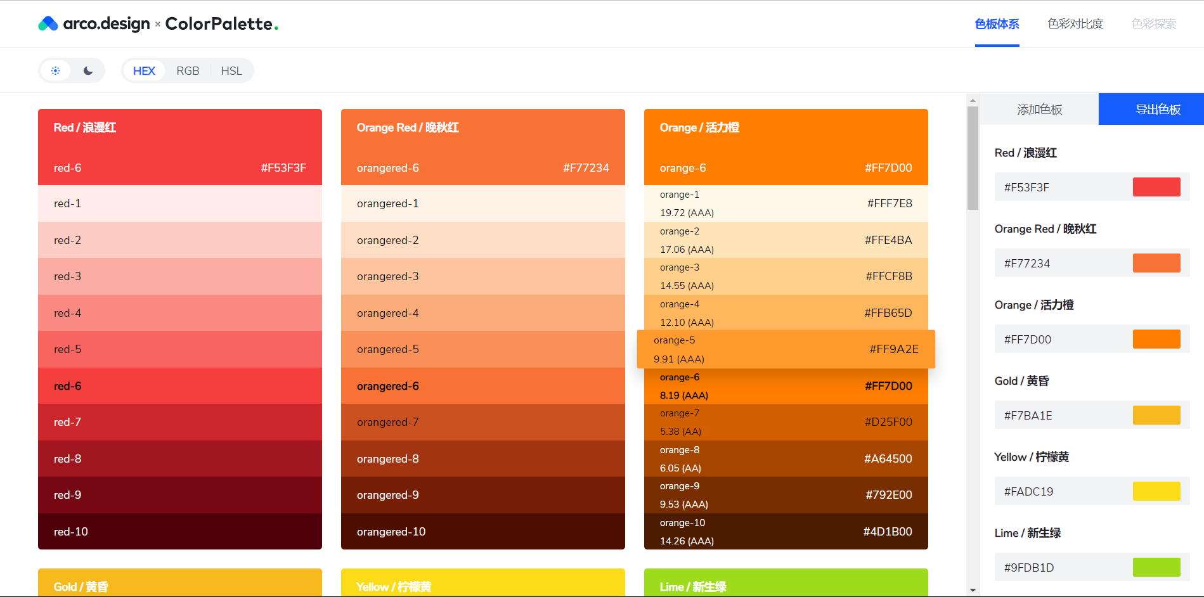Select the red-10 color row
Image resolution: width=1204 pixels, height=597 pixels.
click(x=180, y=532)
